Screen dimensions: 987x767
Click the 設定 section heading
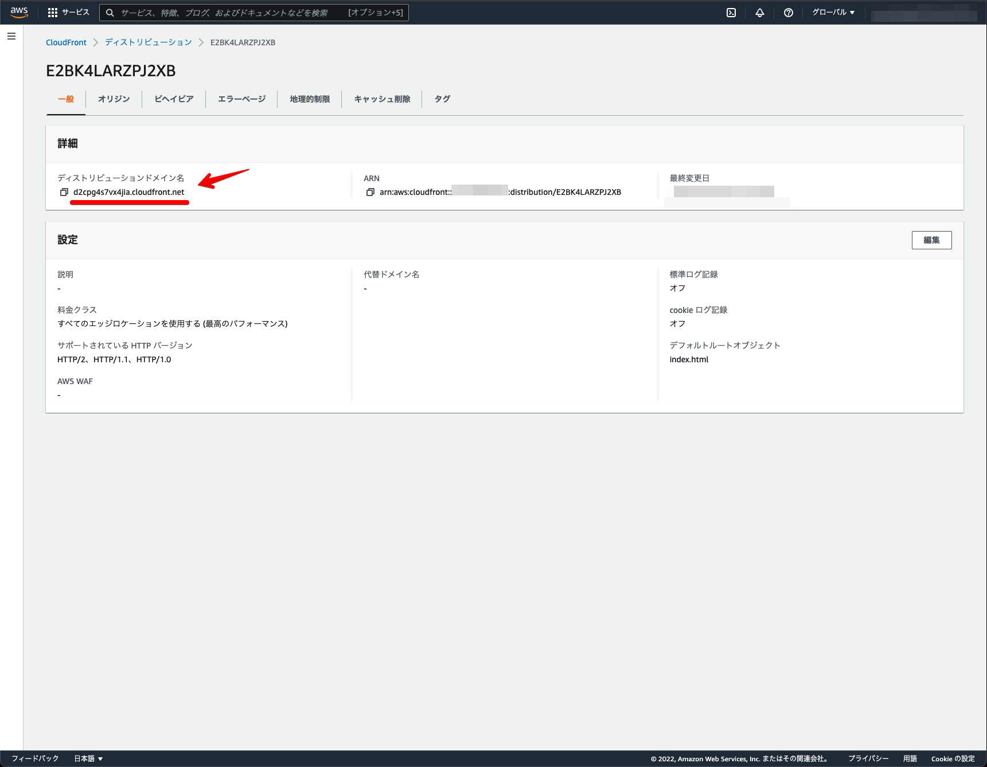click(x=68, y=240)
